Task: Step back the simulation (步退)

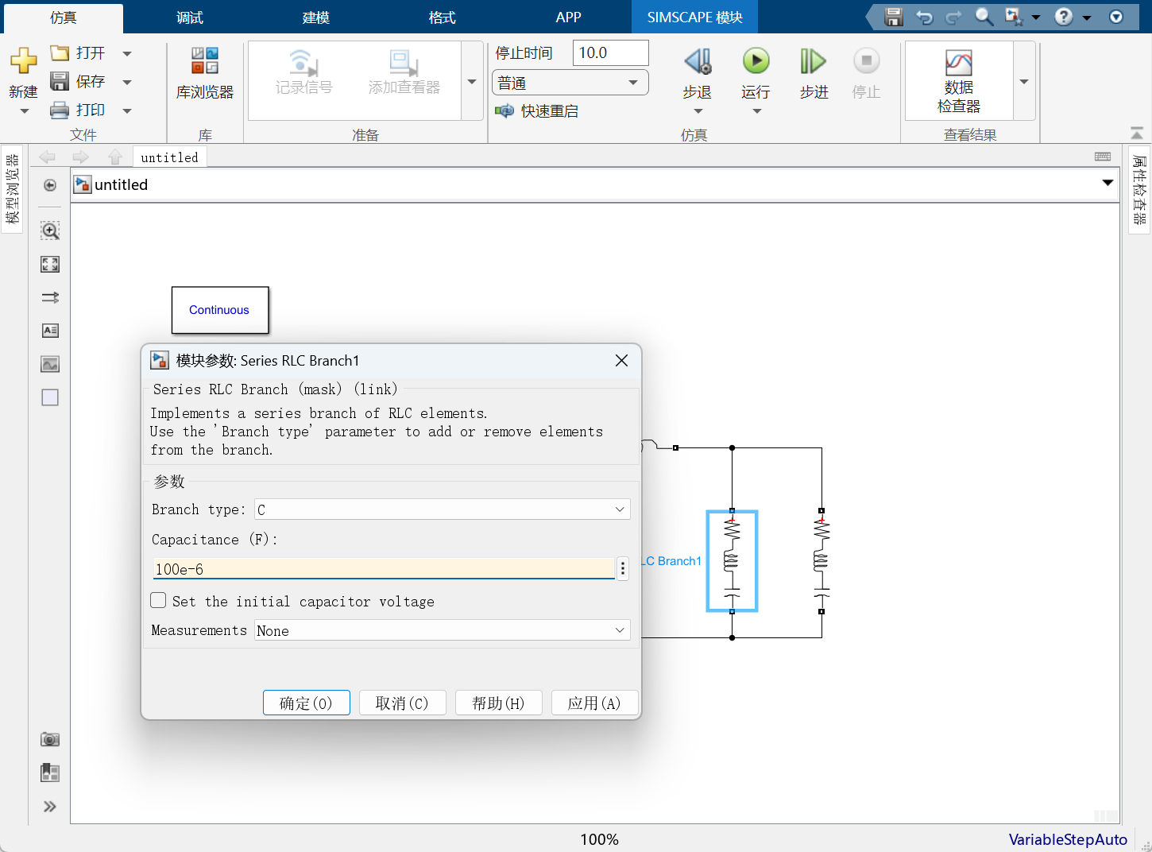Action: click(x=698, y=73)
